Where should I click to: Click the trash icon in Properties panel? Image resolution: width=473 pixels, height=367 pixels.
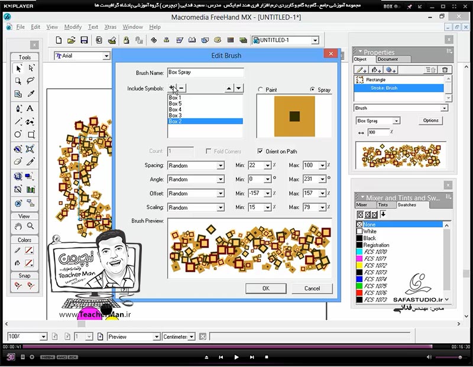pos(445,70)
